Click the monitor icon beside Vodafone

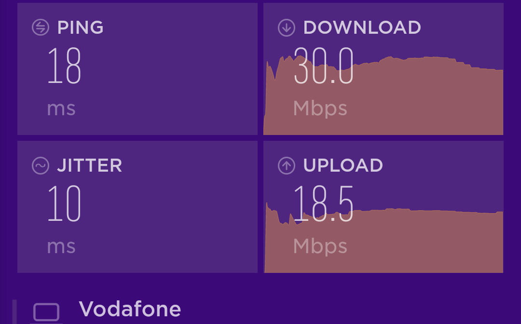pos(46,312)
